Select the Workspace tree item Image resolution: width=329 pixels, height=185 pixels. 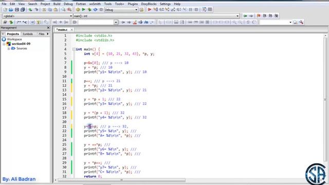14,39
